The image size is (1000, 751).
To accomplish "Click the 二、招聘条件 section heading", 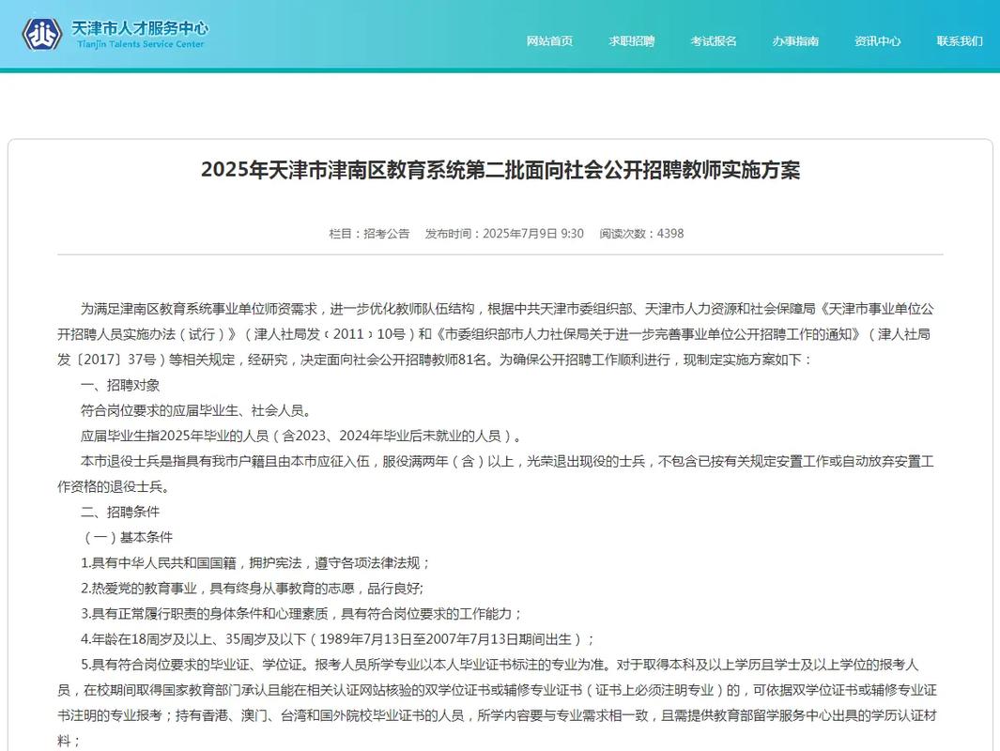I will pyautogui.click(x=119, y=512).
